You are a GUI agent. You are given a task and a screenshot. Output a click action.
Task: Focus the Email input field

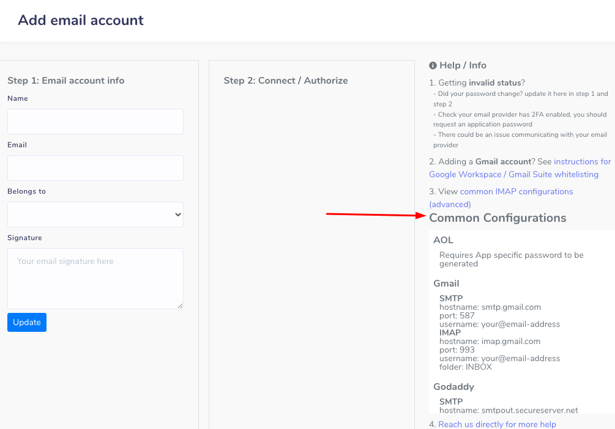click(x=95, y=168)
